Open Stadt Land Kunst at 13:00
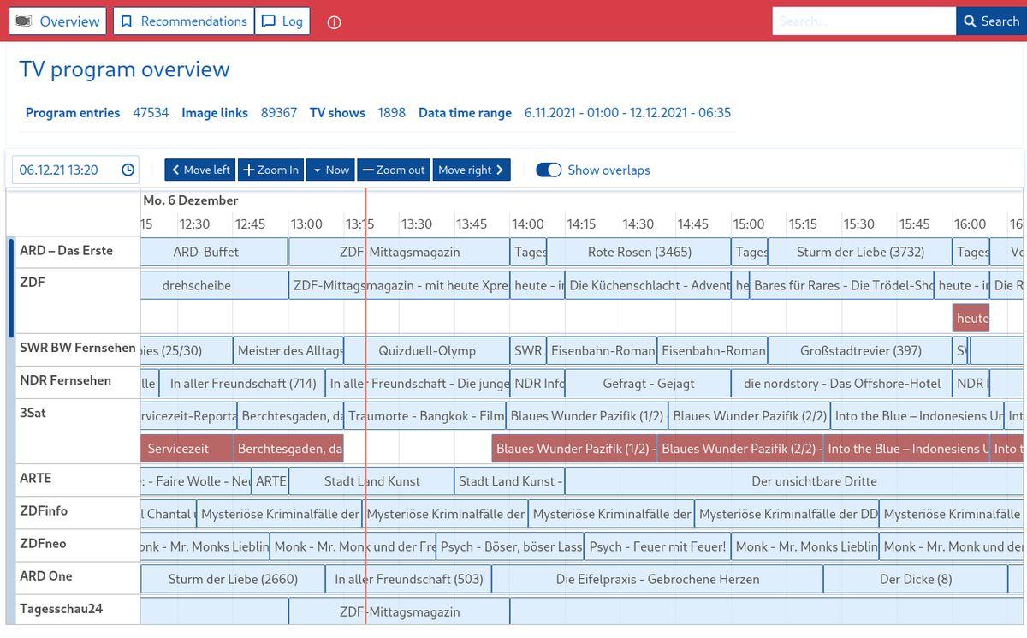The width and height of the screenshot is (1027, 638). coord(371,480)
